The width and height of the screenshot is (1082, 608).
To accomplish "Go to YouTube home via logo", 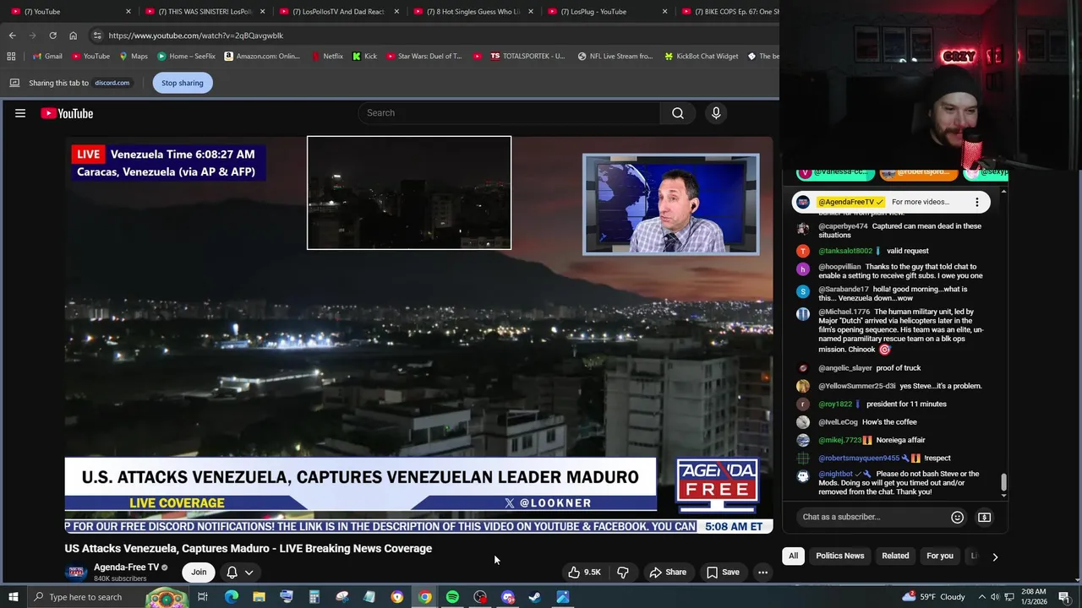I will point(67,113).
